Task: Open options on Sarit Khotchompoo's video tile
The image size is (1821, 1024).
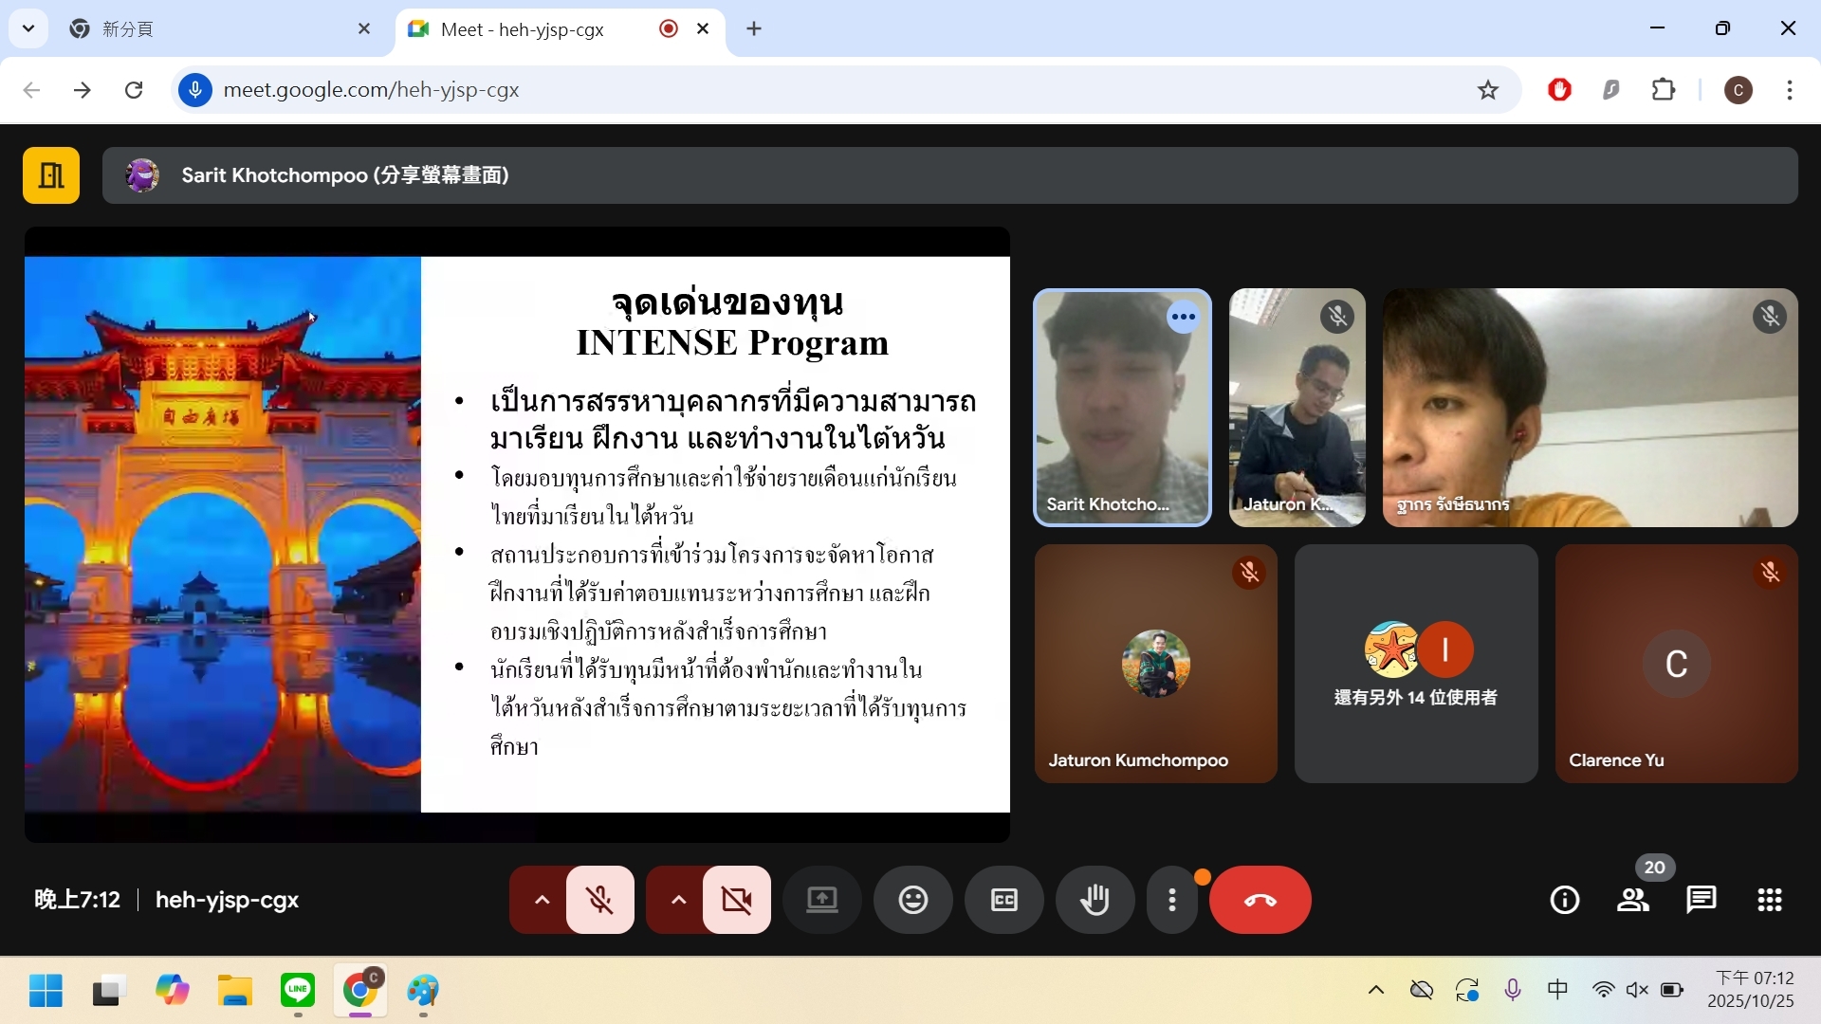Action: 1183,317
